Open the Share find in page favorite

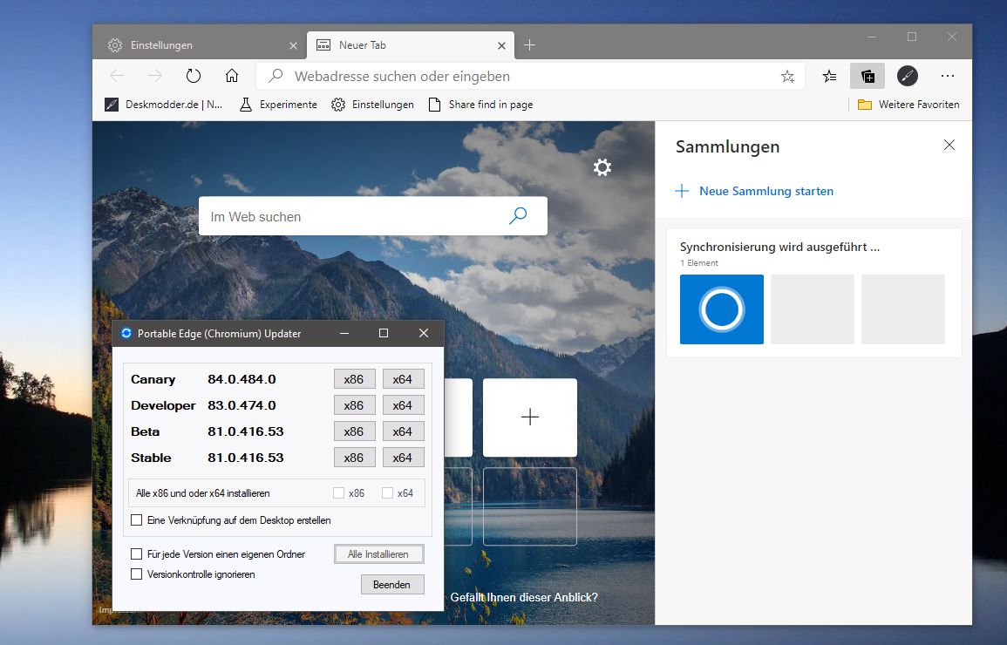coord(481,105)
